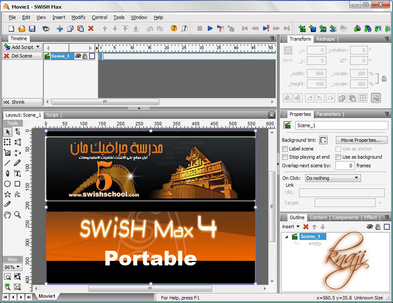This screenshot has height=303, width=393.
Task: Click the Movie Properties button
Action: tap(361, 140)
